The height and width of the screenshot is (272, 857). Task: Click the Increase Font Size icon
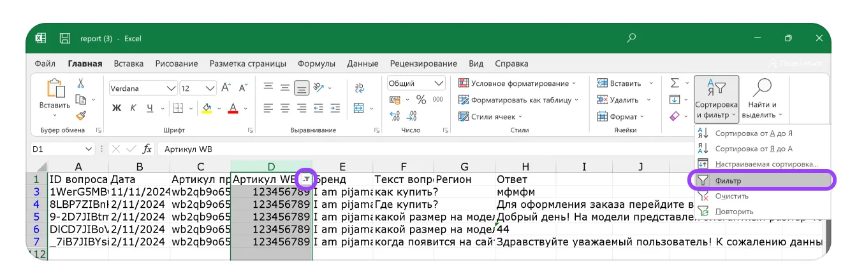tap(226, 88)
